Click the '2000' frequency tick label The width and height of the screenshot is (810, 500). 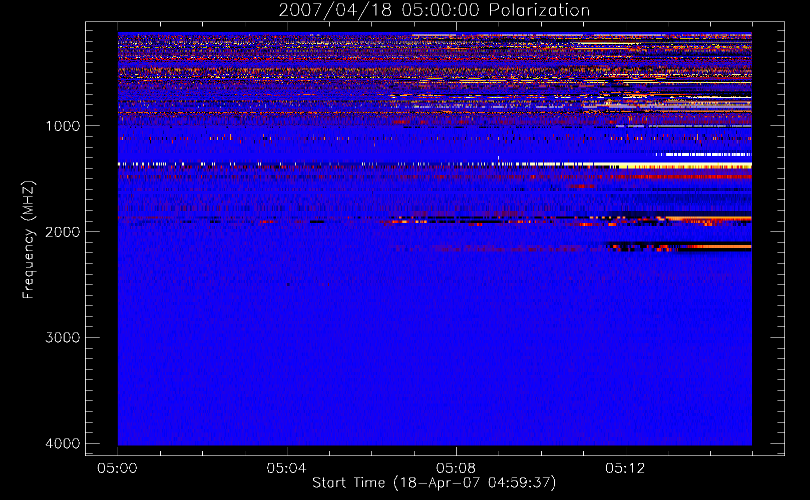[63, 232]
